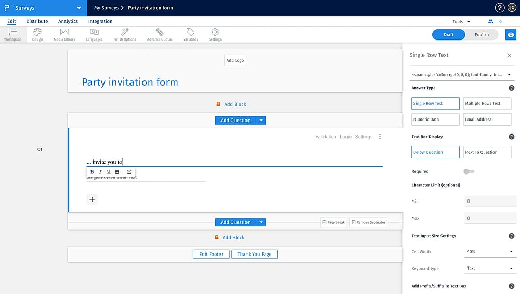Open the Workspace tool
Screen dimensions: 520x294
[12, 34]
